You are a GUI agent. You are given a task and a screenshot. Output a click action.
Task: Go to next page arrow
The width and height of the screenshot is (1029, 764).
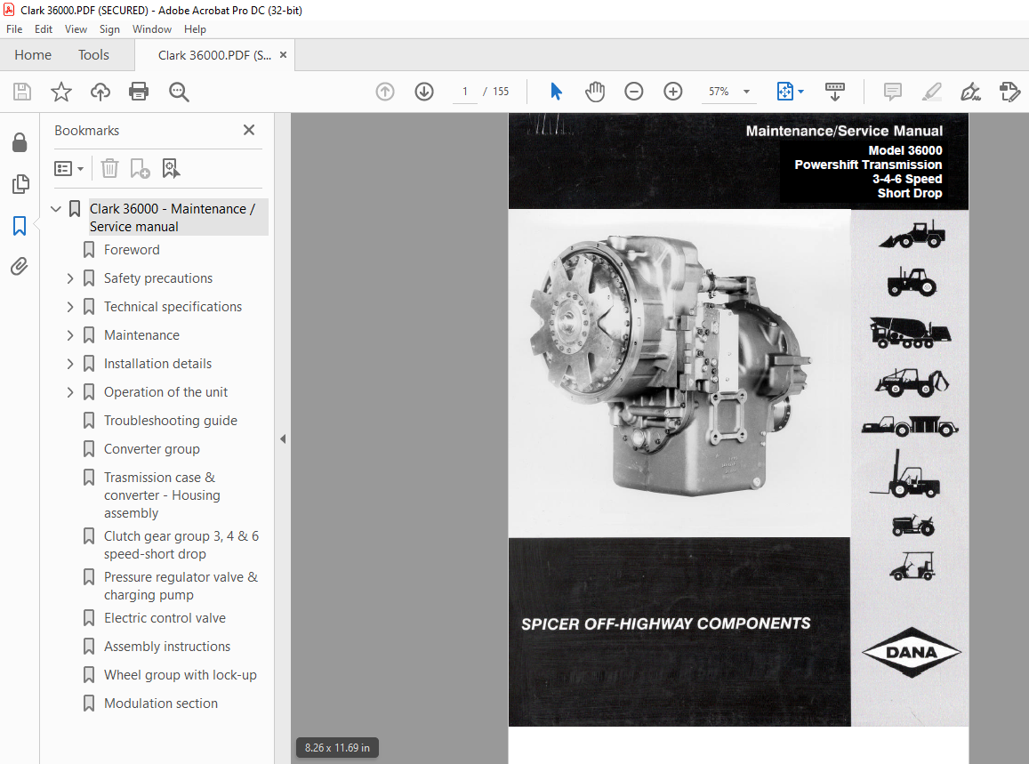[x=424, y=92]
